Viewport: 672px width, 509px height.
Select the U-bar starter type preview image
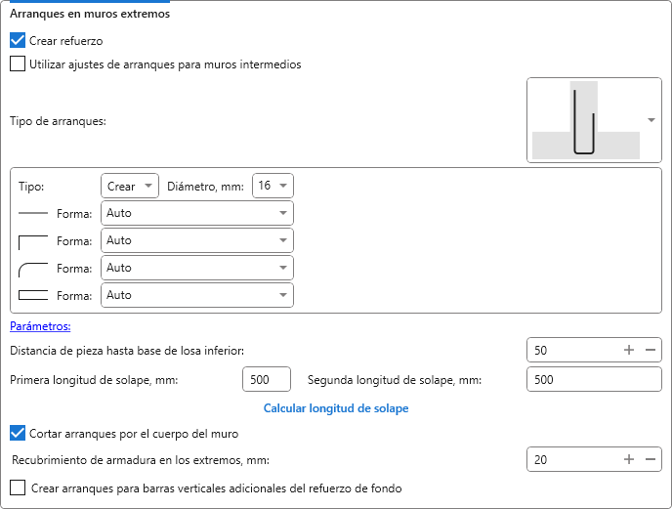pos(584,120)
